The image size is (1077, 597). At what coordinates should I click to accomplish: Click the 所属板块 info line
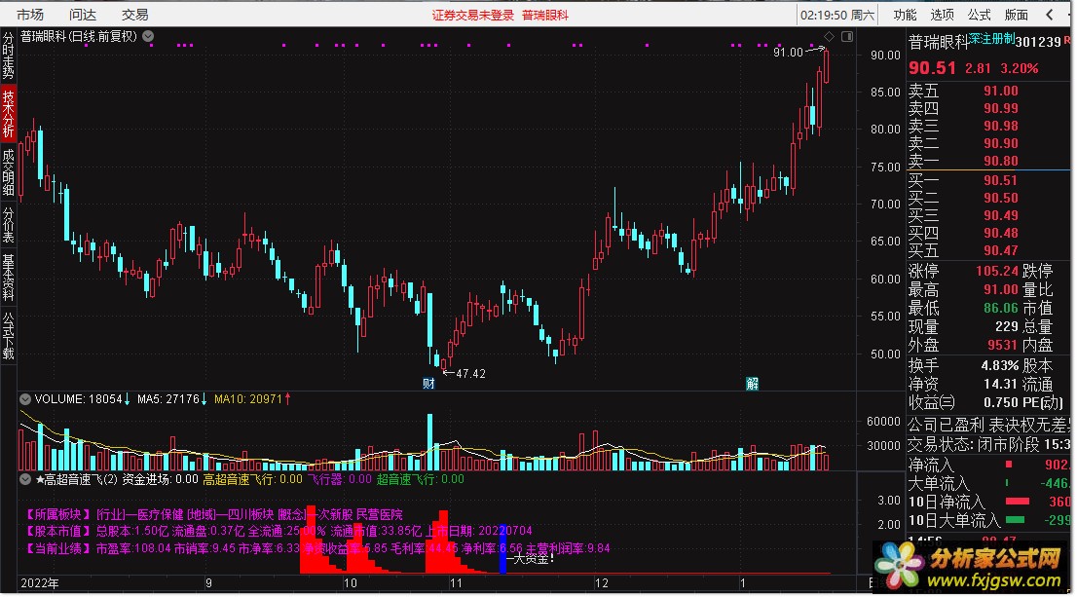click(x=213, y=514)
